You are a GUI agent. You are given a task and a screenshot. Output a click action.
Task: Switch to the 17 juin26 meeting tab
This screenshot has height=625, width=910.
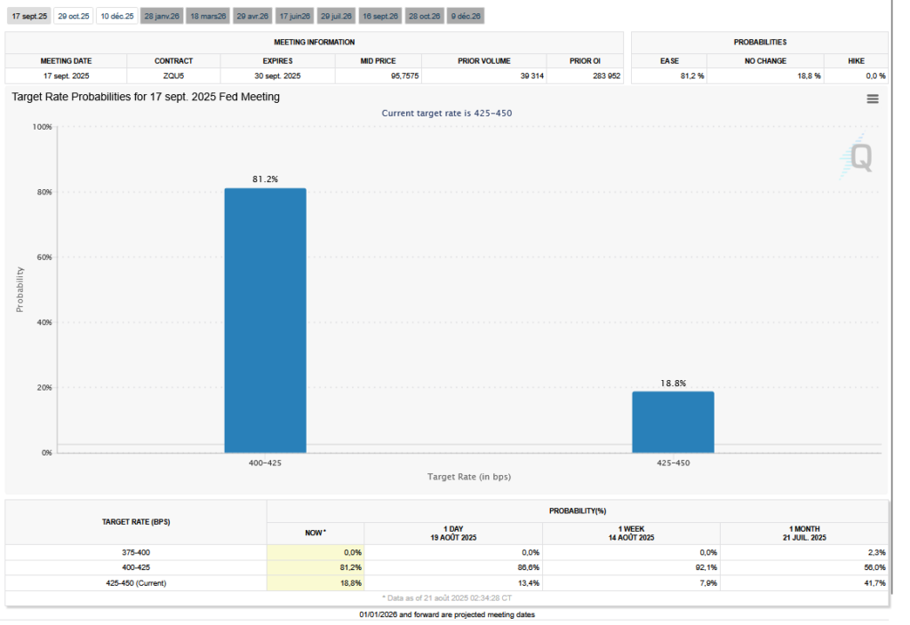point(294,16)
